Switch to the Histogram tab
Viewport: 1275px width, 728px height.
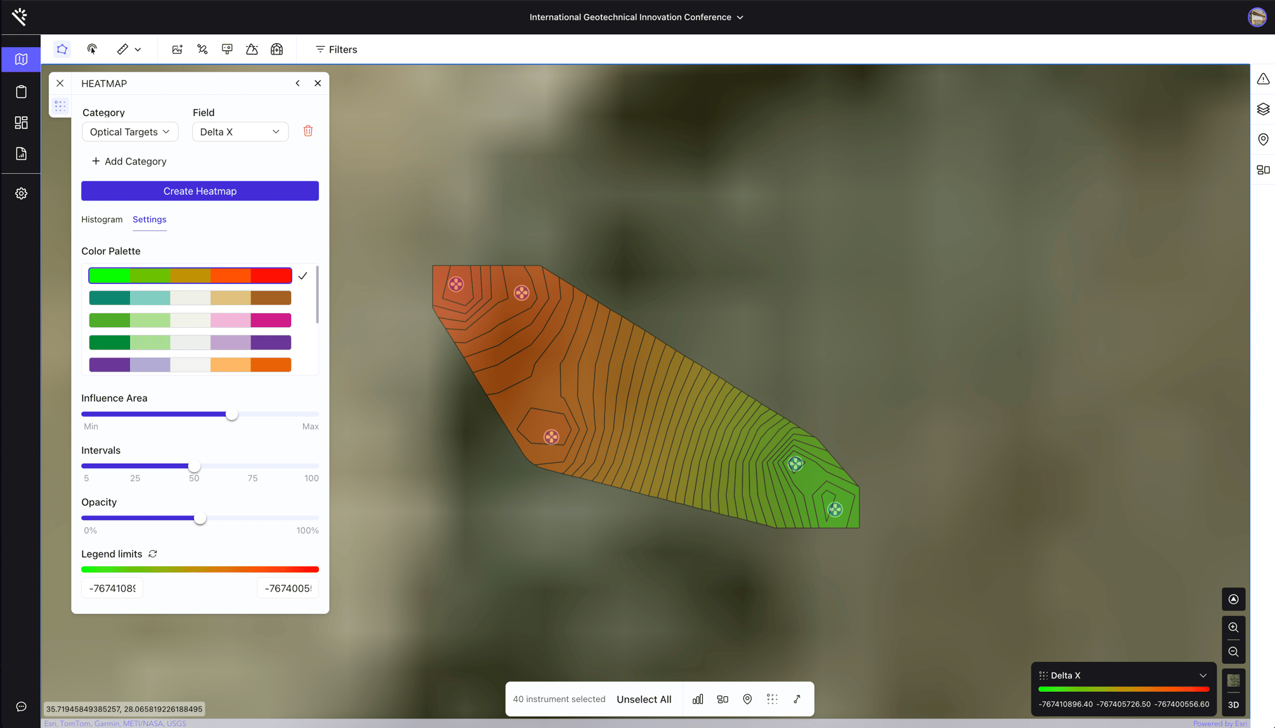pos(101,219)
